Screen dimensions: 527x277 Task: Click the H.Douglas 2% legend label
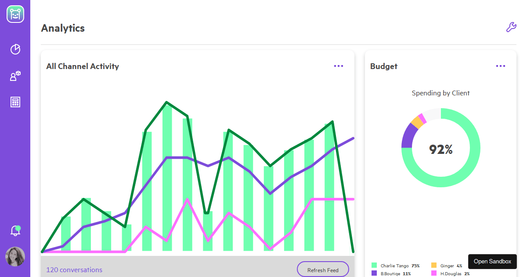tap(455, 273)
